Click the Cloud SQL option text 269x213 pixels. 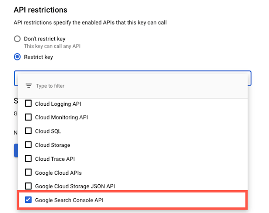pos(48,131)
